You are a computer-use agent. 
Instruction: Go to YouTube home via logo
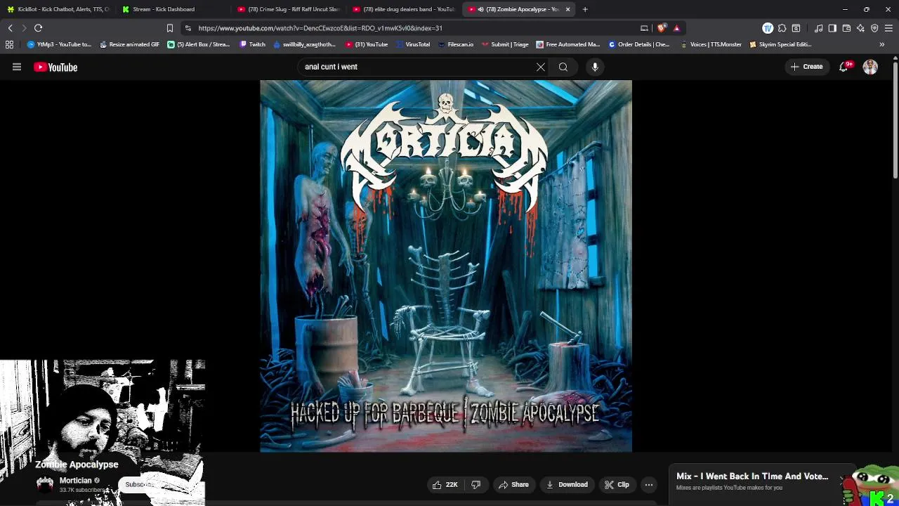click(55, 67)
